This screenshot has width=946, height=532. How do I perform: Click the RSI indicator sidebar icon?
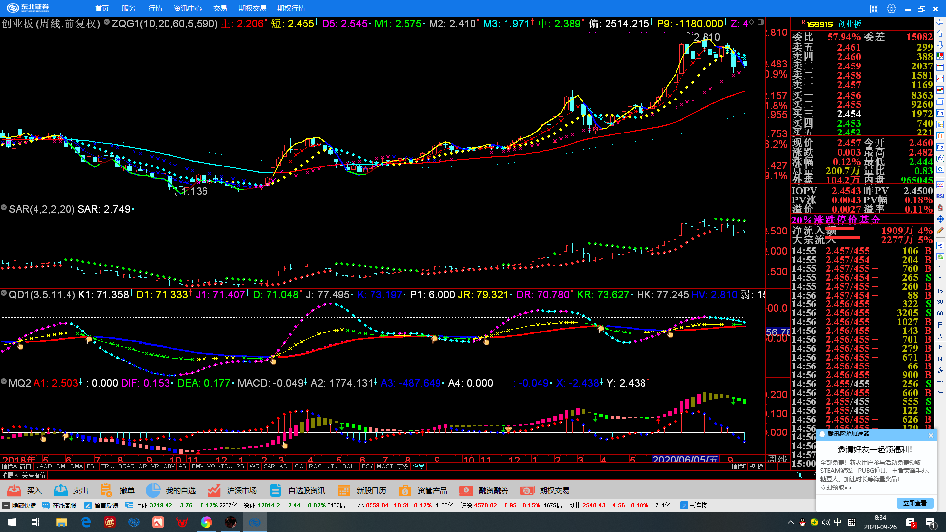coord(940,196)
